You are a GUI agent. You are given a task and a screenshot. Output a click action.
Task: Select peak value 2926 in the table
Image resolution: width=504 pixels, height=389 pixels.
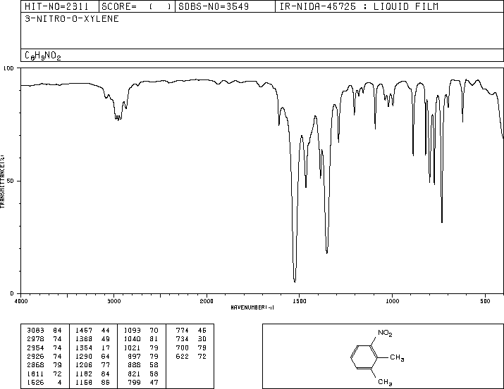pyautogui.click(x=35, y=356)
